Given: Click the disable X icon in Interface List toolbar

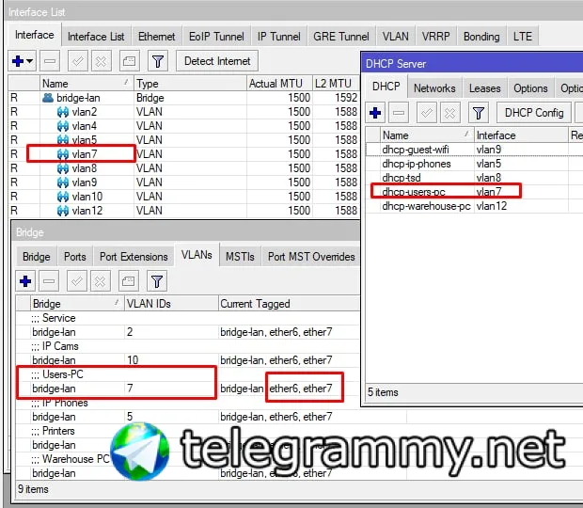Looking at the screenshot, I should pos(101,61).
